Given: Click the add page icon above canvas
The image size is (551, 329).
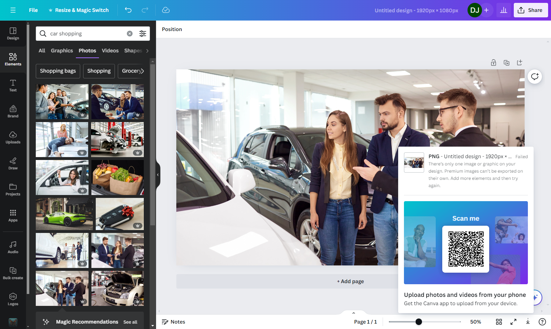Looking at the screenshot, I should pos(520,63).
